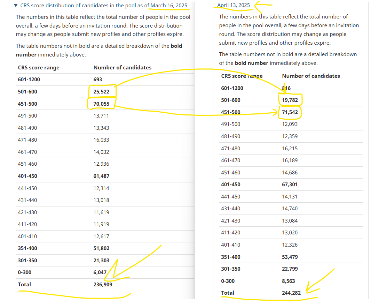This screenshot has height=301, width=371.
Task: Select 'CRS score range' header in March table
Action: click(39, 68)
